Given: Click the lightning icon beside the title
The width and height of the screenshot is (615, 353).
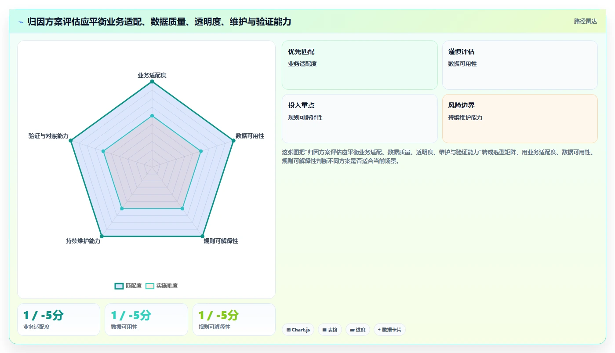Looking at the screenshot, I should coord(21,22).
